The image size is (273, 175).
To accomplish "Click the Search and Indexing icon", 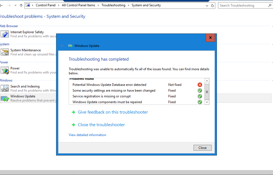I will coord(5,88).
